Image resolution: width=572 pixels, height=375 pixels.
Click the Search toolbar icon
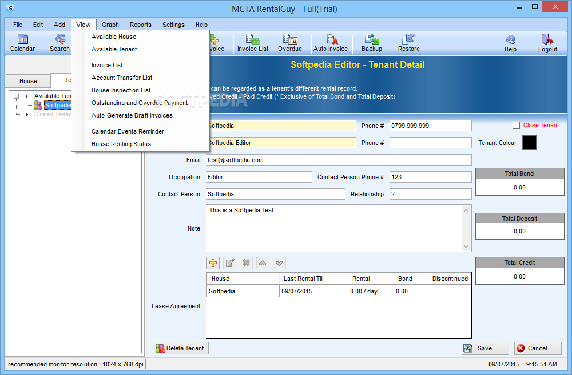point(60,43)
